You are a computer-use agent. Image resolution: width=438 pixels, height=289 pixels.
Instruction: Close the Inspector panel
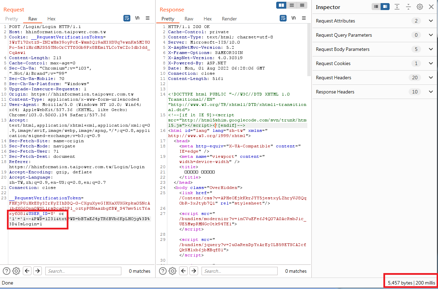tap(431, 7)
